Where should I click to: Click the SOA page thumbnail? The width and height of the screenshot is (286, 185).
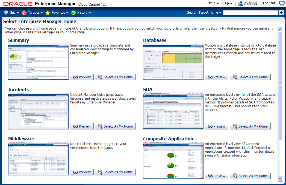[x=173, y=111]
